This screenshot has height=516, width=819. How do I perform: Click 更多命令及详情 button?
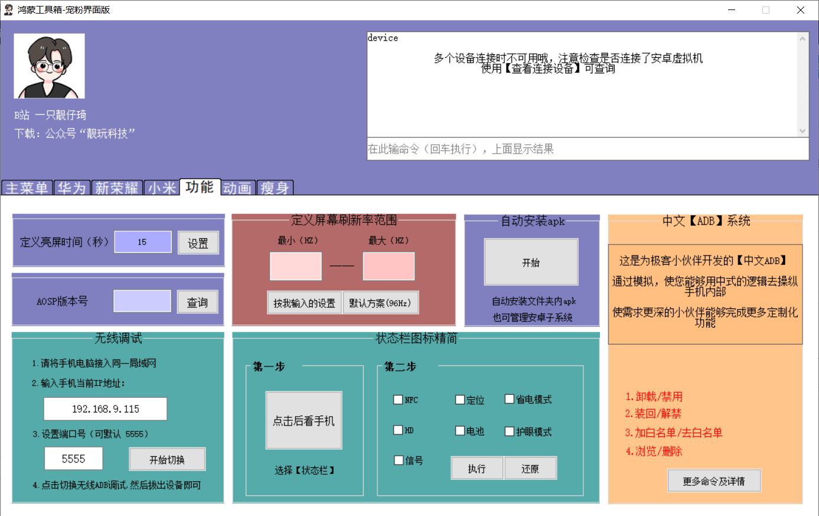714,481
